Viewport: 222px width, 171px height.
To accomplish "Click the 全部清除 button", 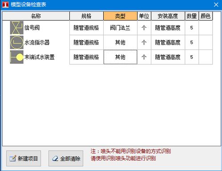I will tap(66, 158).
